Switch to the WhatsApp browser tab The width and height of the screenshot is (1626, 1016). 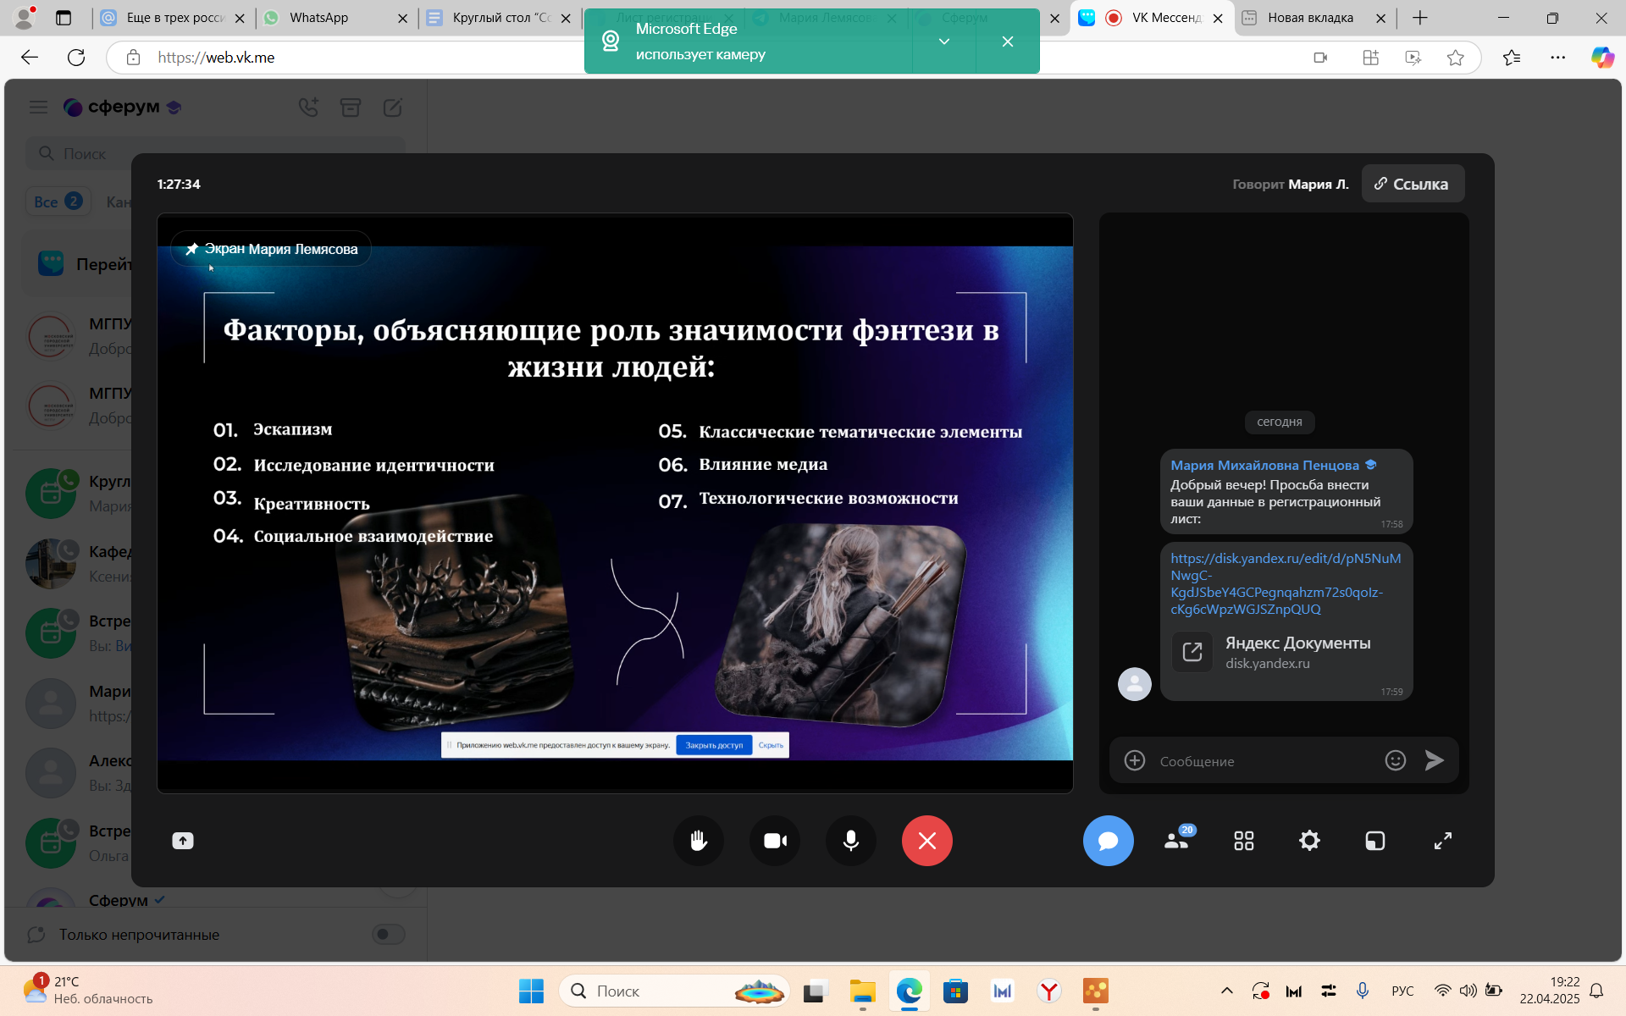coord(319,18)
